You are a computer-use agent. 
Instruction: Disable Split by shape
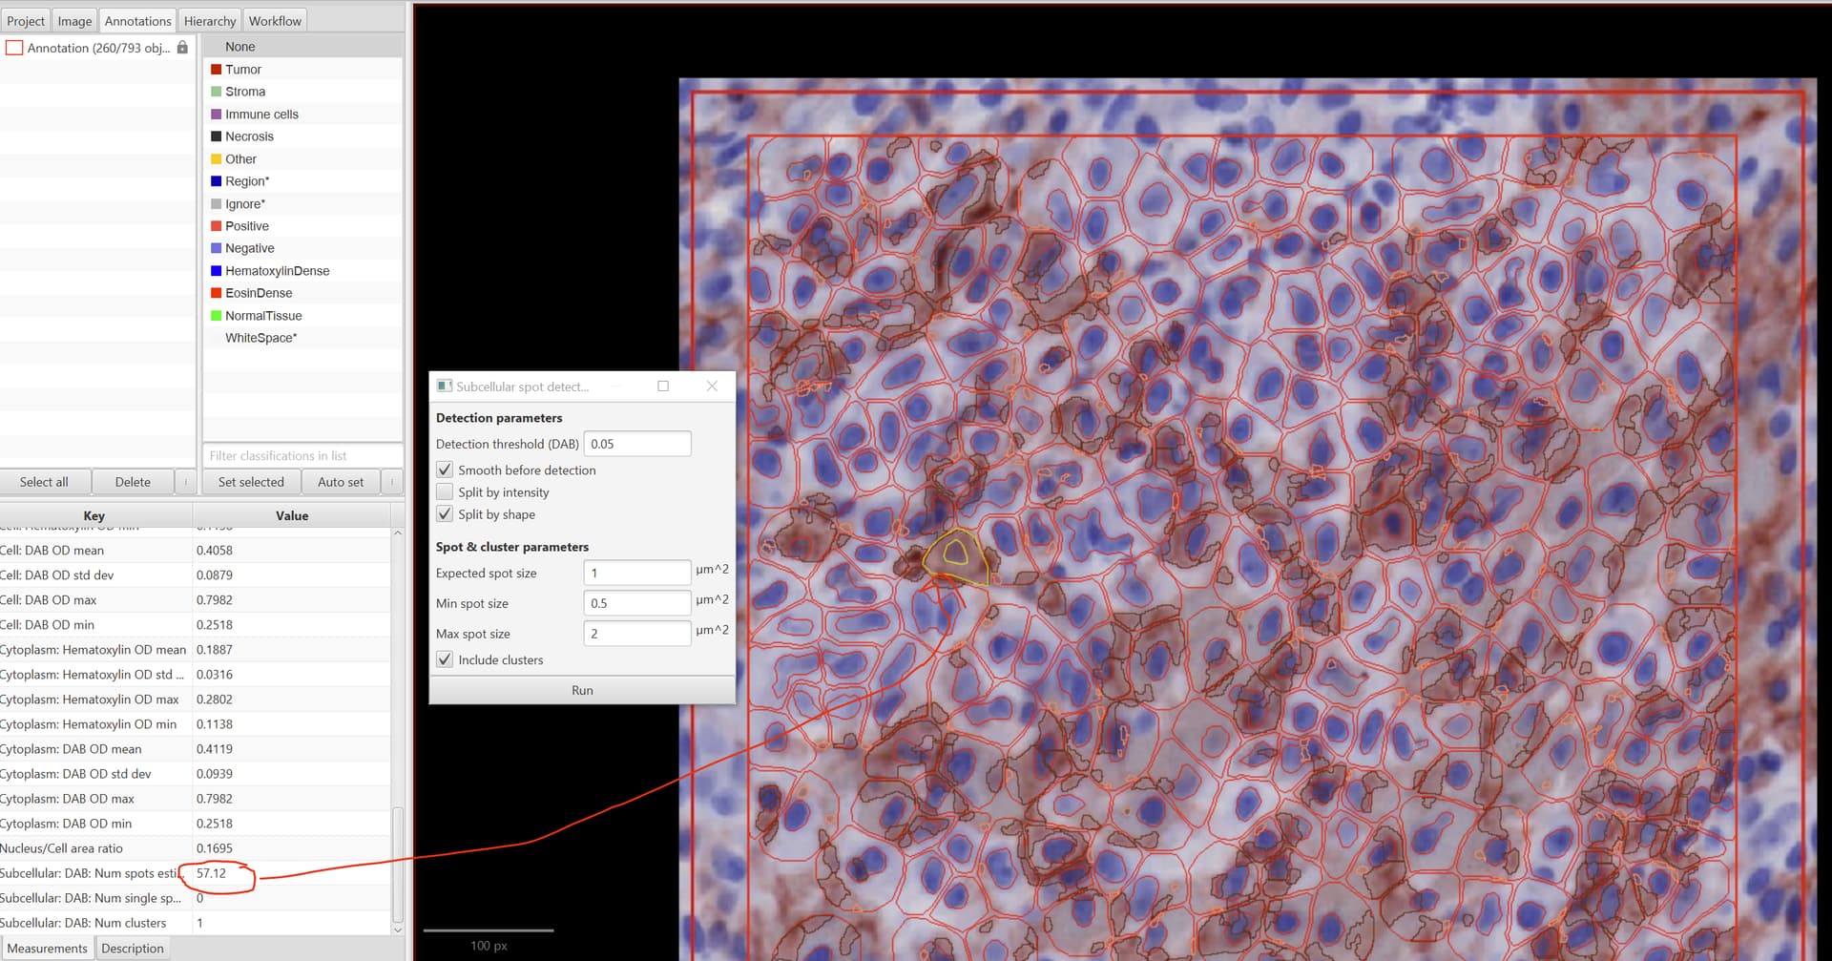(x=445, y=513)
